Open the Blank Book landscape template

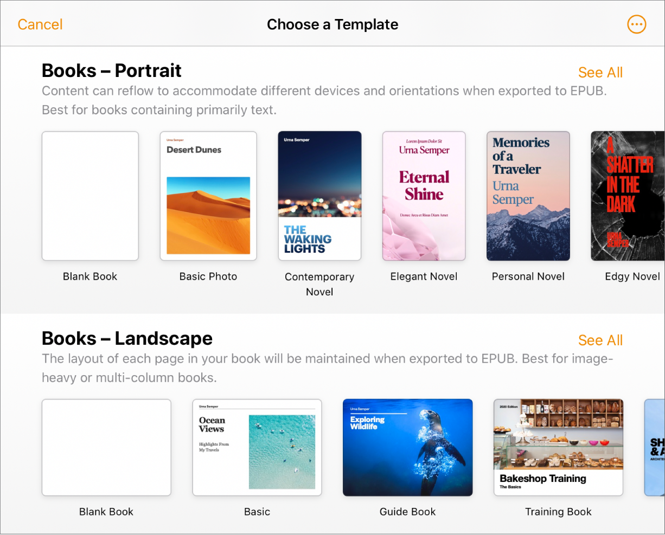[106, 447]
